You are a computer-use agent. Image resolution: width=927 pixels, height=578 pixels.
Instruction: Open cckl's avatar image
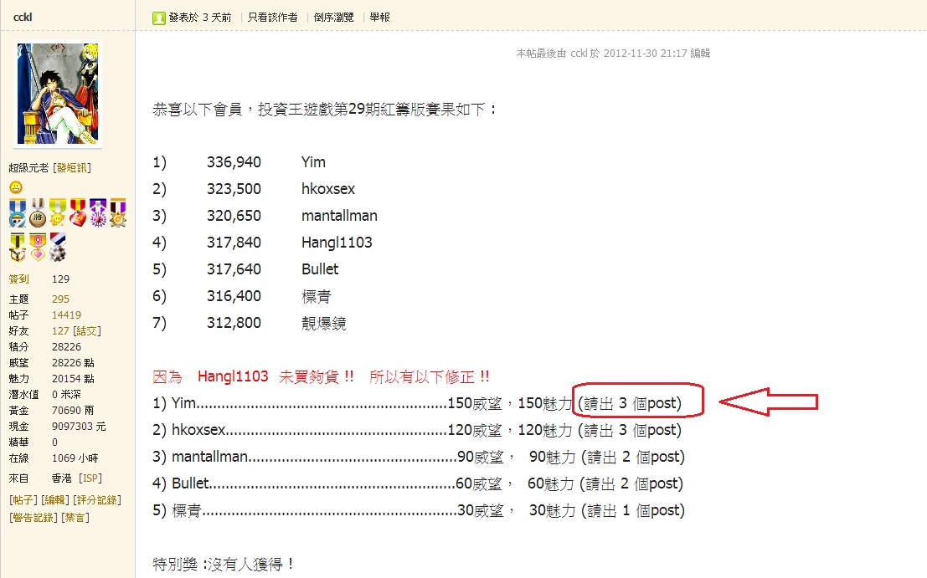58,94
